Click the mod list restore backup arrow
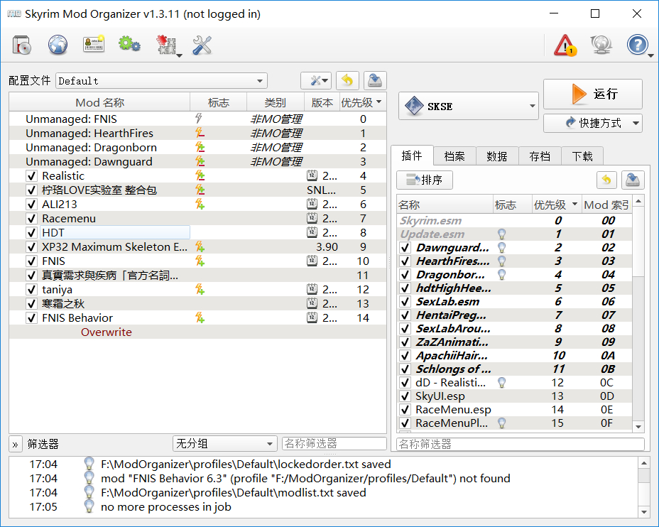 (x=347, y=80)
